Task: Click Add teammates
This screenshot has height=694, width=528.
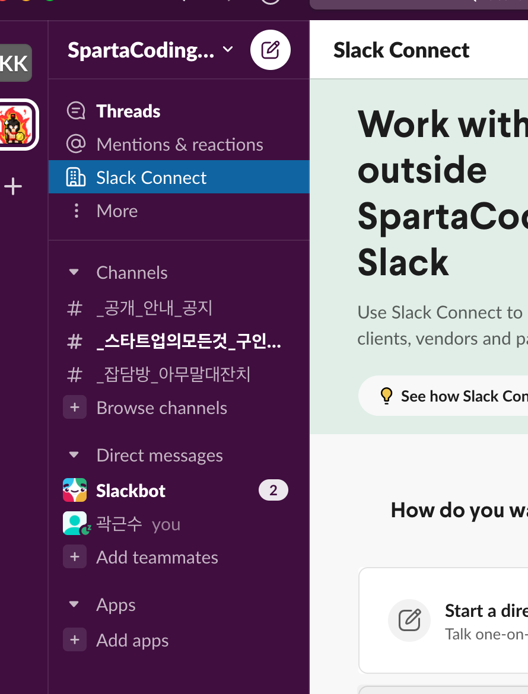Action: click(157, 557)
